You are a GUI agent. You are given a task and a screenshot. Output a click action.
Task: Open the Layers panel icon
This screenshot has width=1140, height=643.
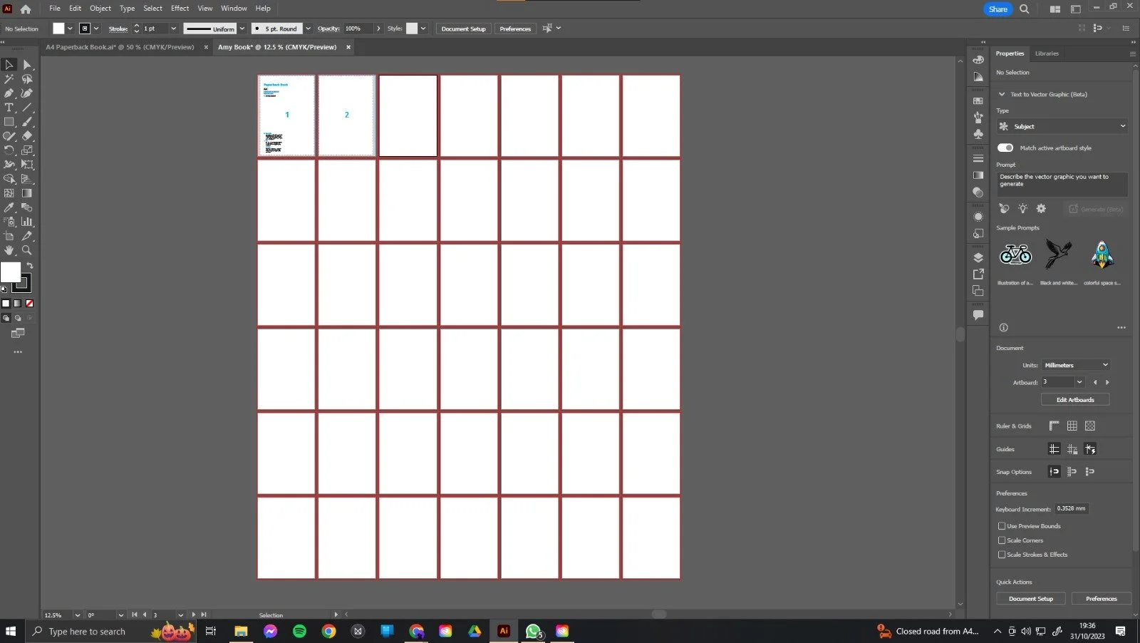pyautogui.click(x=978, y=258)
